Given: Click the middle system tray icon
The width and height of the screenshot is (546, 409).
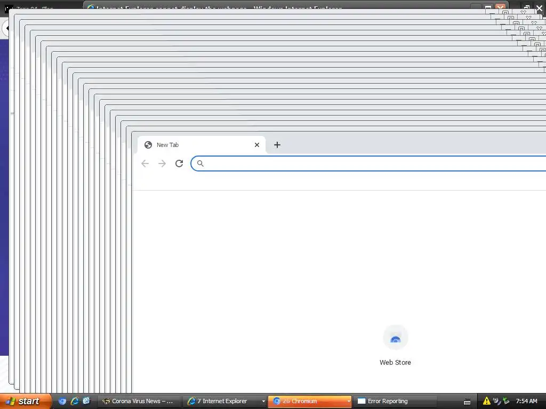Looking at the screenshot, I should (x=496, y=401).
